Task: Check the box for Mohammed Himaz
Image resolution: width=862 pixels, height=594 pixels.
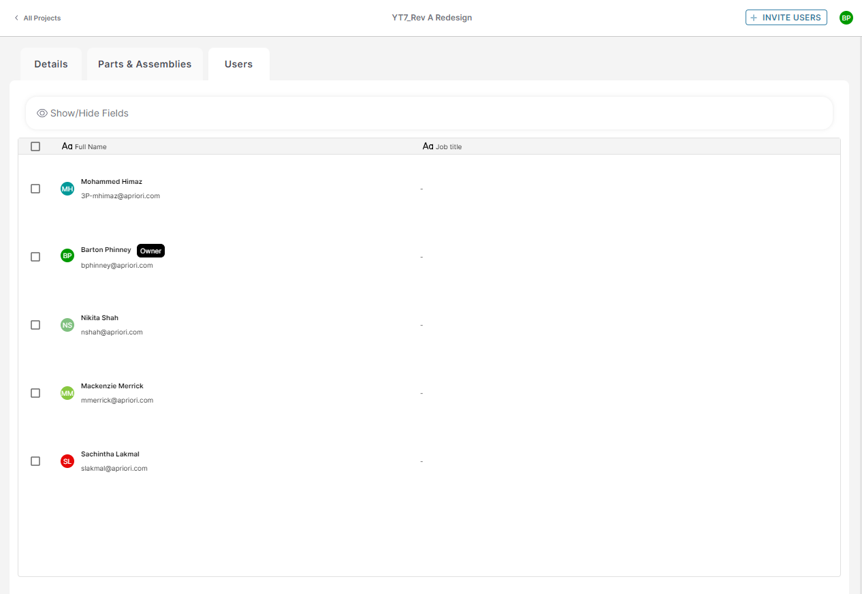Action: (x=35, y=189)
